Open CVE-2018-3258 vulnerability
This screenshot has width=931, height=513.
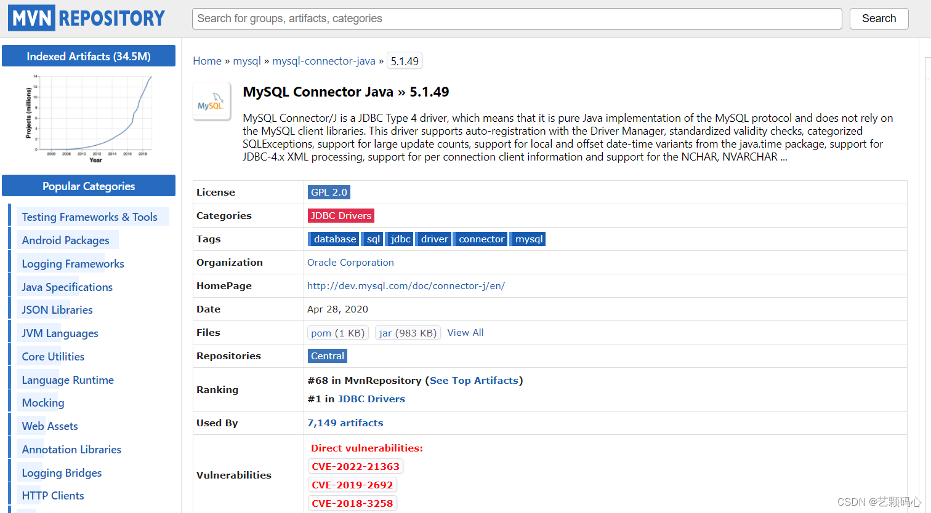tap(352, 503)
